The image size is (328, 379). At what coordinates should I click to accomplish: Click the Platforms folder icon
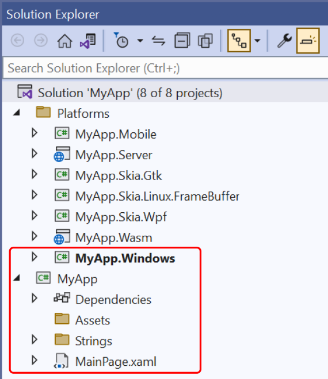click(x=43, y=112)
